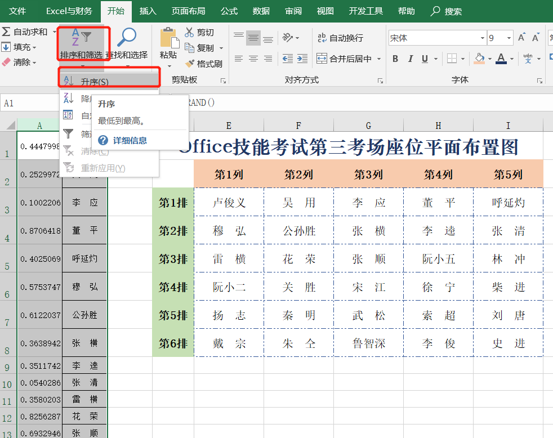
Task: Select row header 9
Action: coord(8,366)
